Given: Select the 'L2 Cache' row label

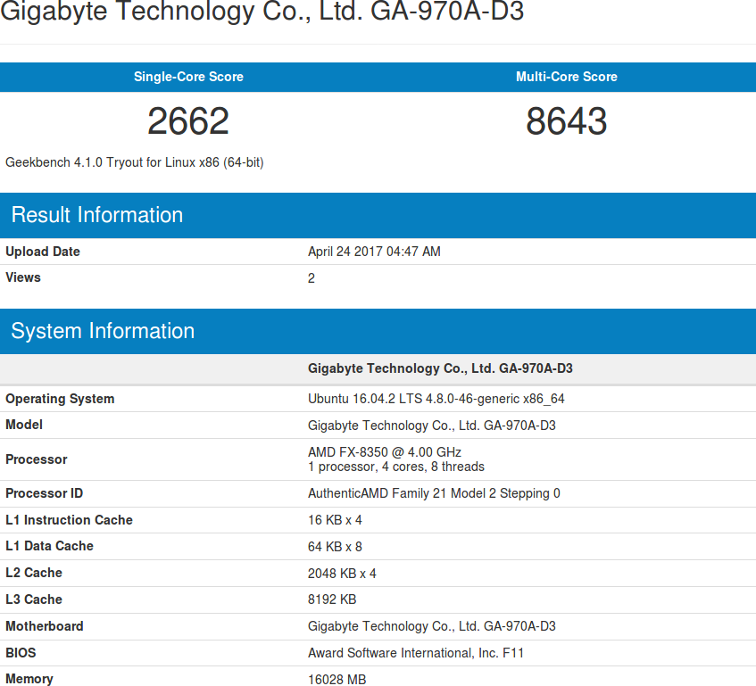Looking at the screenshot, I should click(x=34, y=573).
